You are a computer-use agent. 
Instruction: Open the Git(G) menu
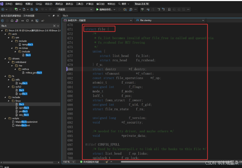(x=39, y=4)
